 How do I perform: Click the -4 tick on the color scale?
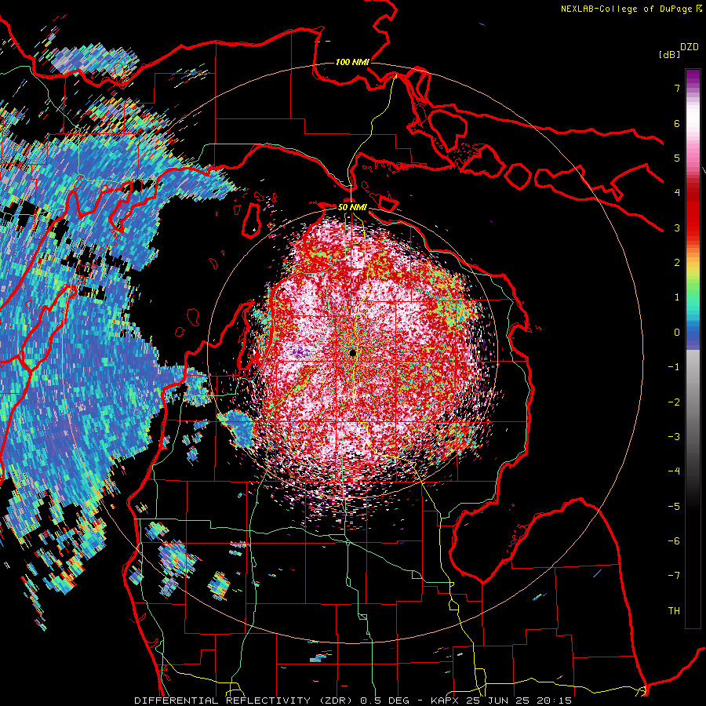pyautogui.click(x=674, y=471)
